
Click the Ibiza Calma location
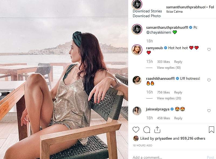pos(174,12)
